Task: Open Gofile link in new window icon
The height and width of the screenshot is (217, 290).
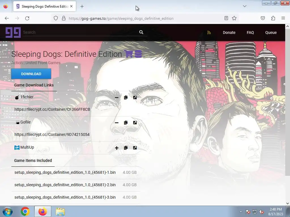Action: (x=135, y=123)
